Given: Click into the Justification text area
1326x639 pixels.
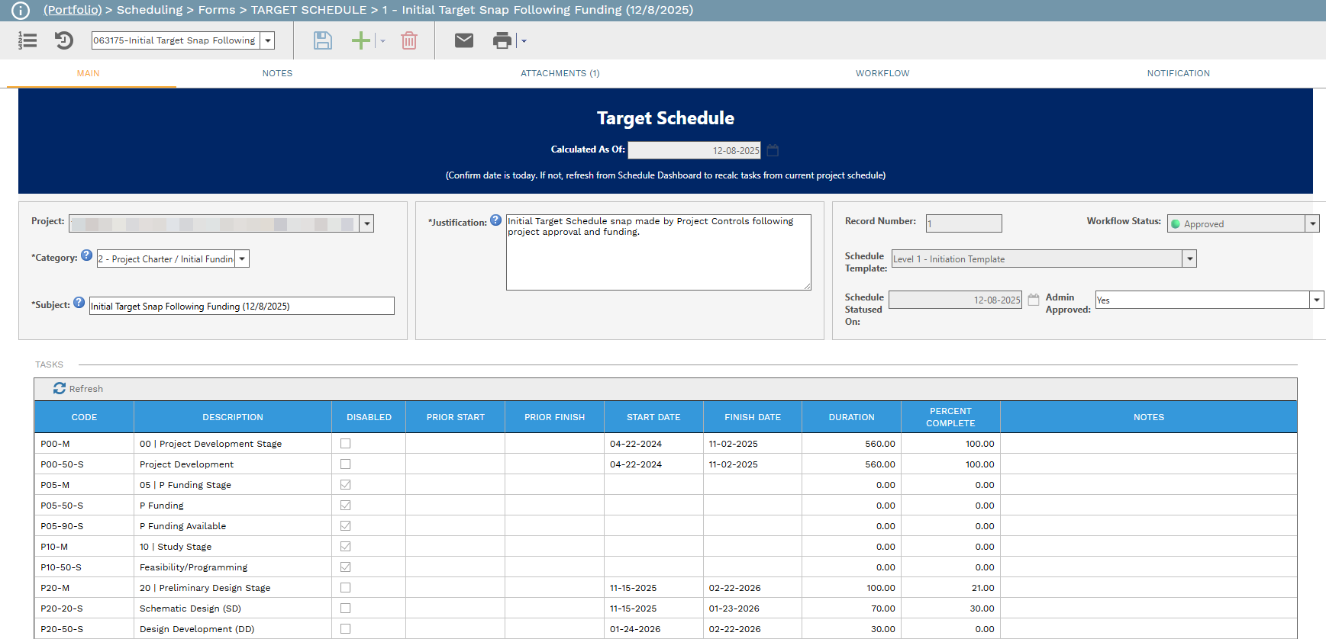Looking at the screenshot, I should pos(659,252).
